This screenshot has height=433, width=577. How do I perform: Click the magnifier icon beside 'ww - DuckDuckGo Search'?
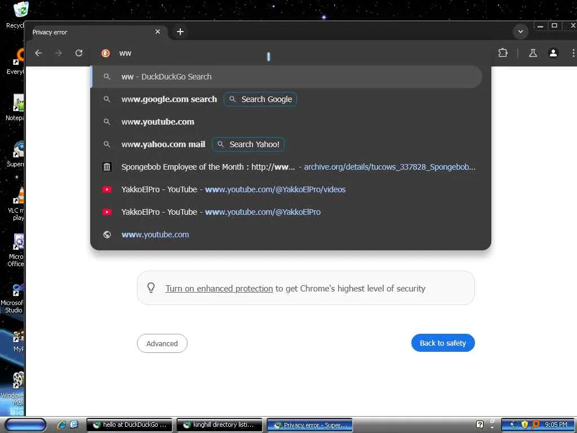107,77
